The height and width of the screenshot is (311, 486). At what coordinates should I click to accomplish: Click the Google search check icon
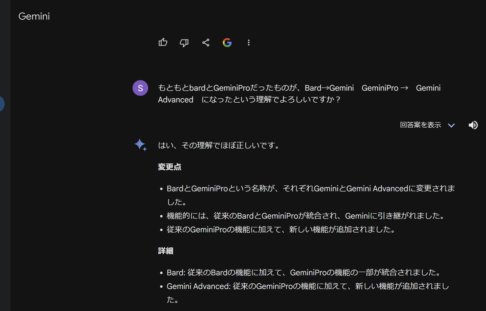(227, 43)
